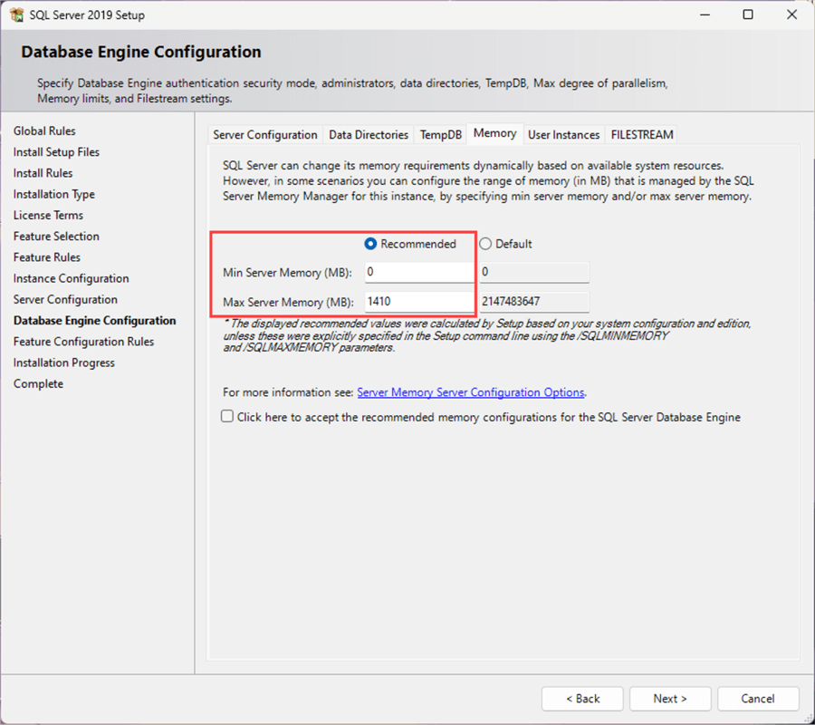The width and height of the screenshot is (815, 725).
Task: Click the Next button
Action: (x=670, y=699)
